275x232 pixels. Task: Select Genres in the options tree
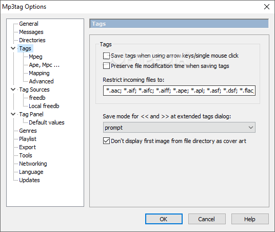click(x=28, y=131)
